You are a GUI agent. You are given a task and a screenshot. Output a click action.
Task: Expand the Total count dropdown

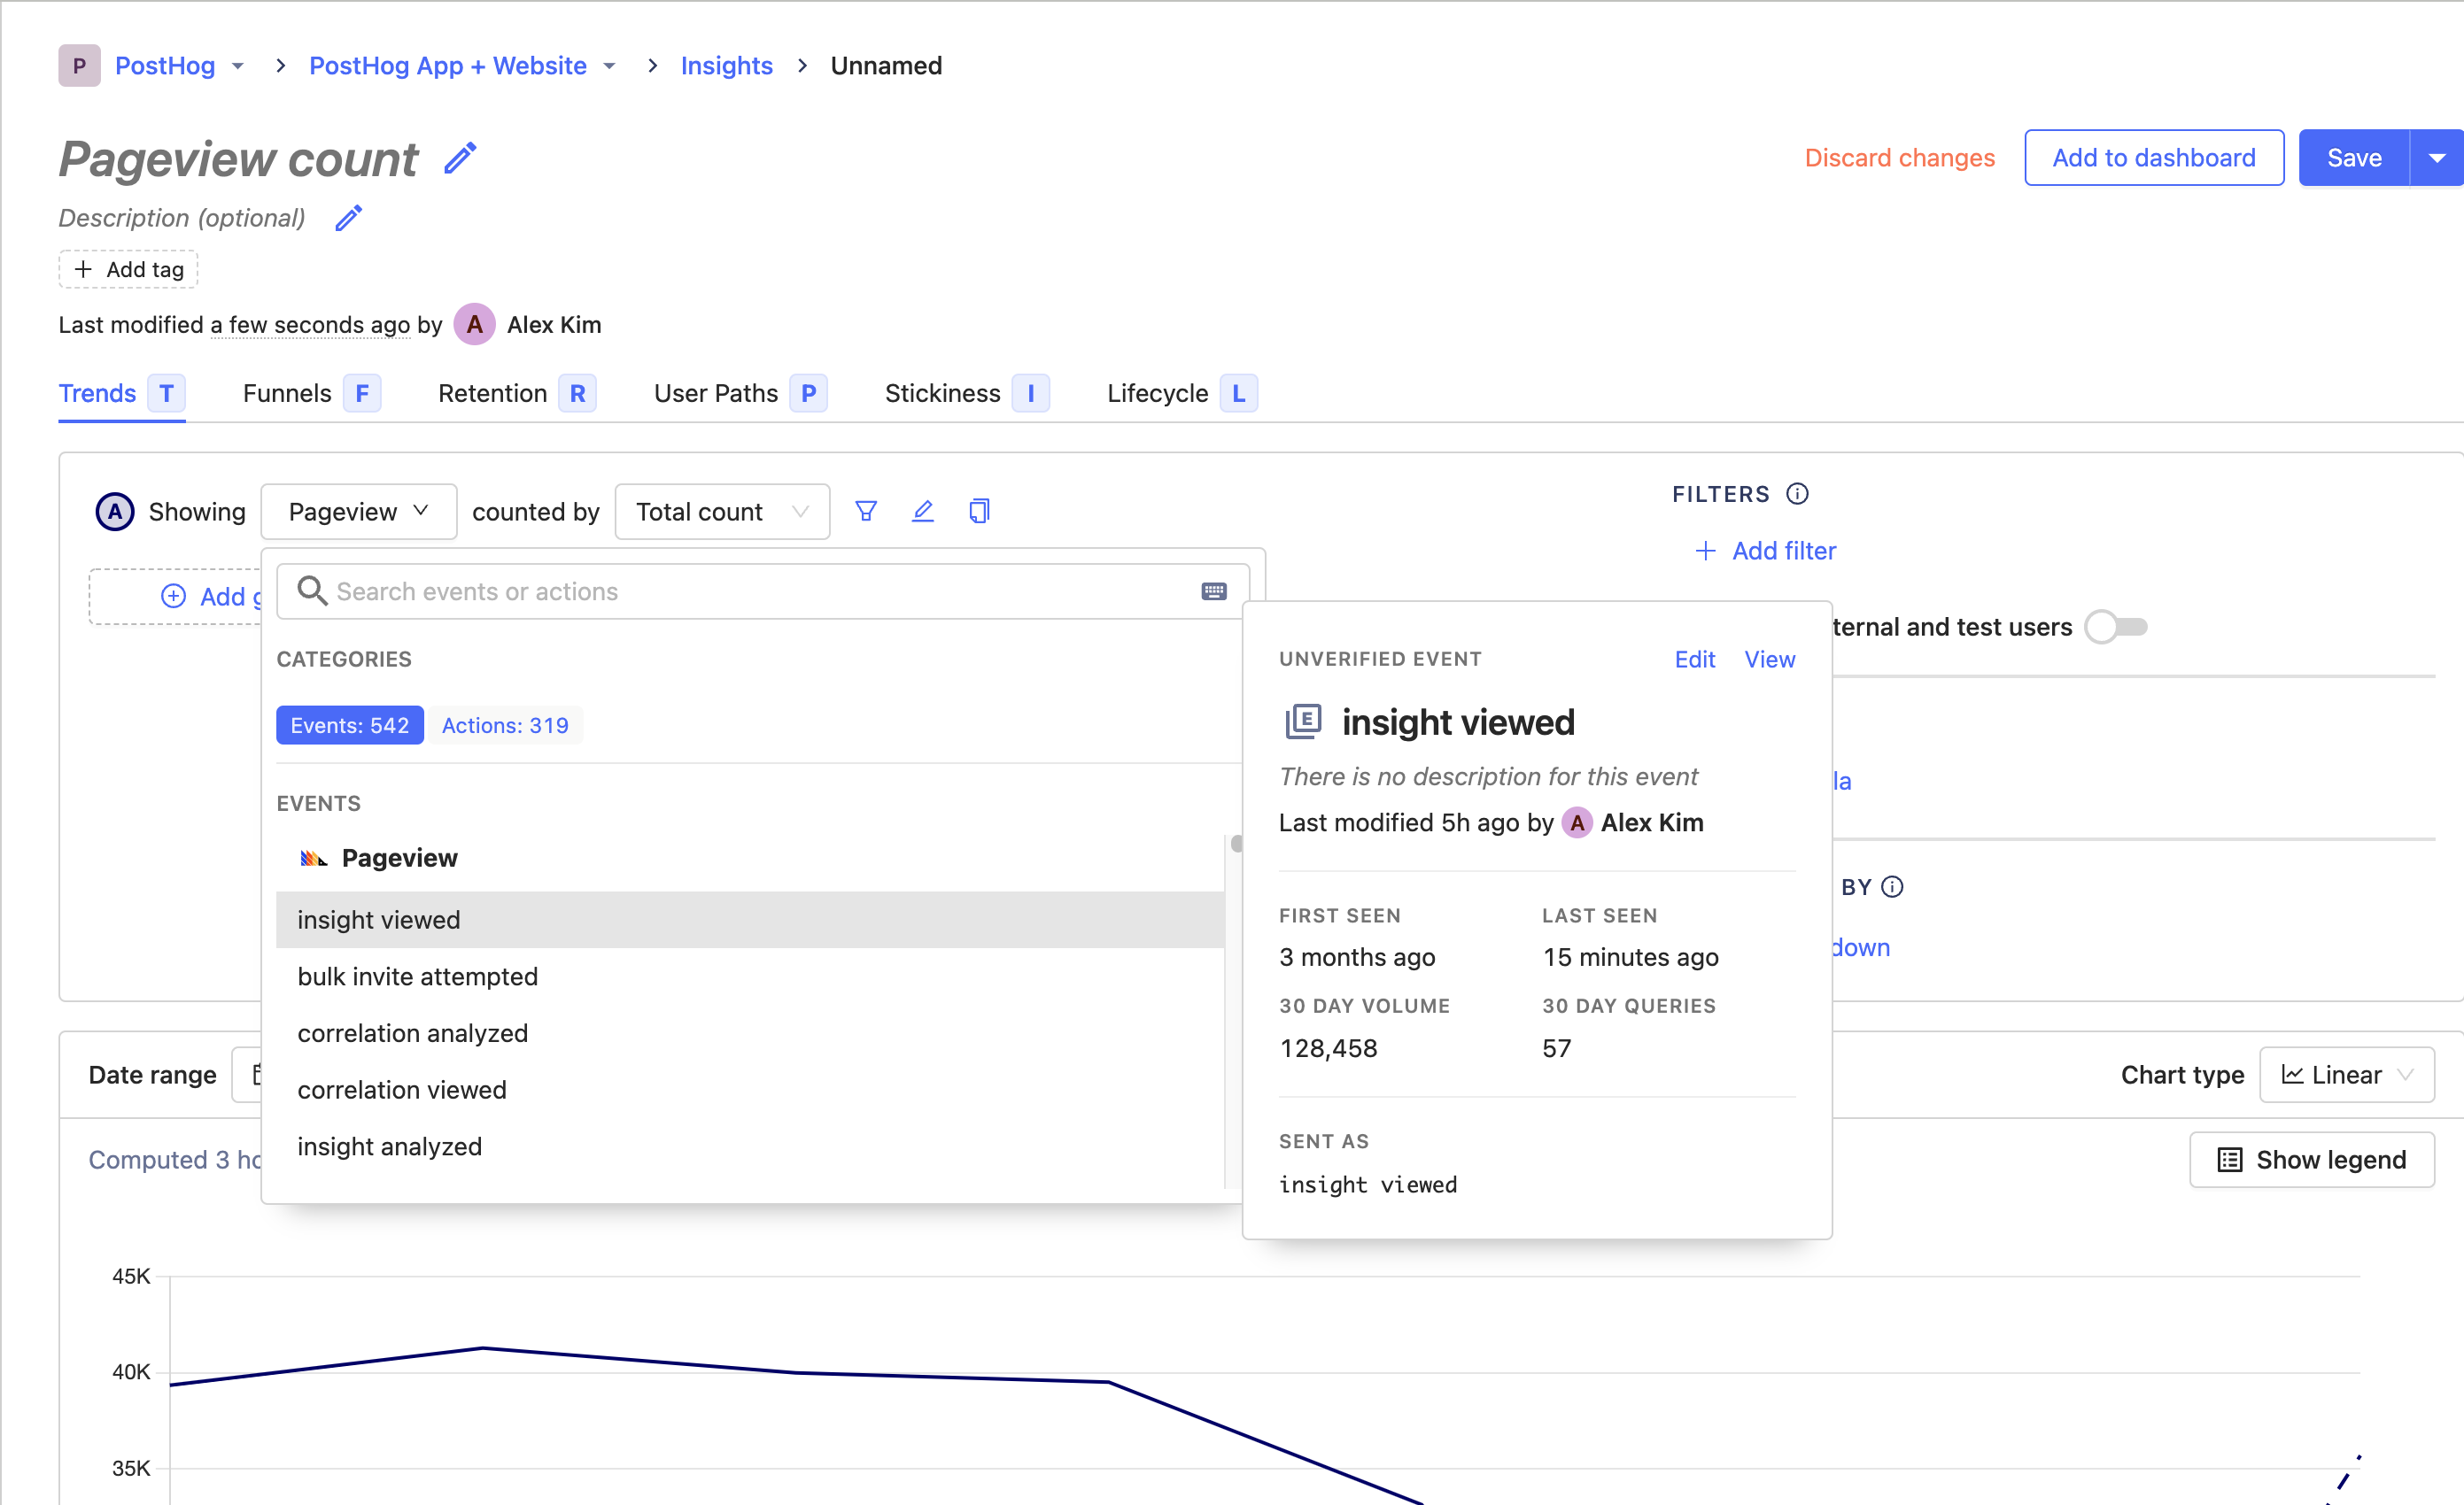point(721,512)
